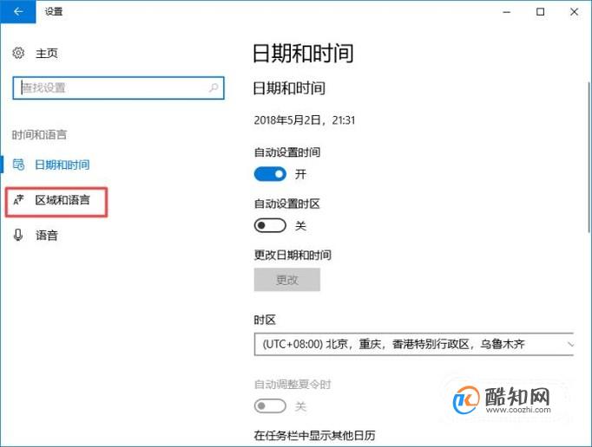Select the 日期和时间 sidebar item
The width and height of the screenshot is (592, 447).
tap(62, 165)
